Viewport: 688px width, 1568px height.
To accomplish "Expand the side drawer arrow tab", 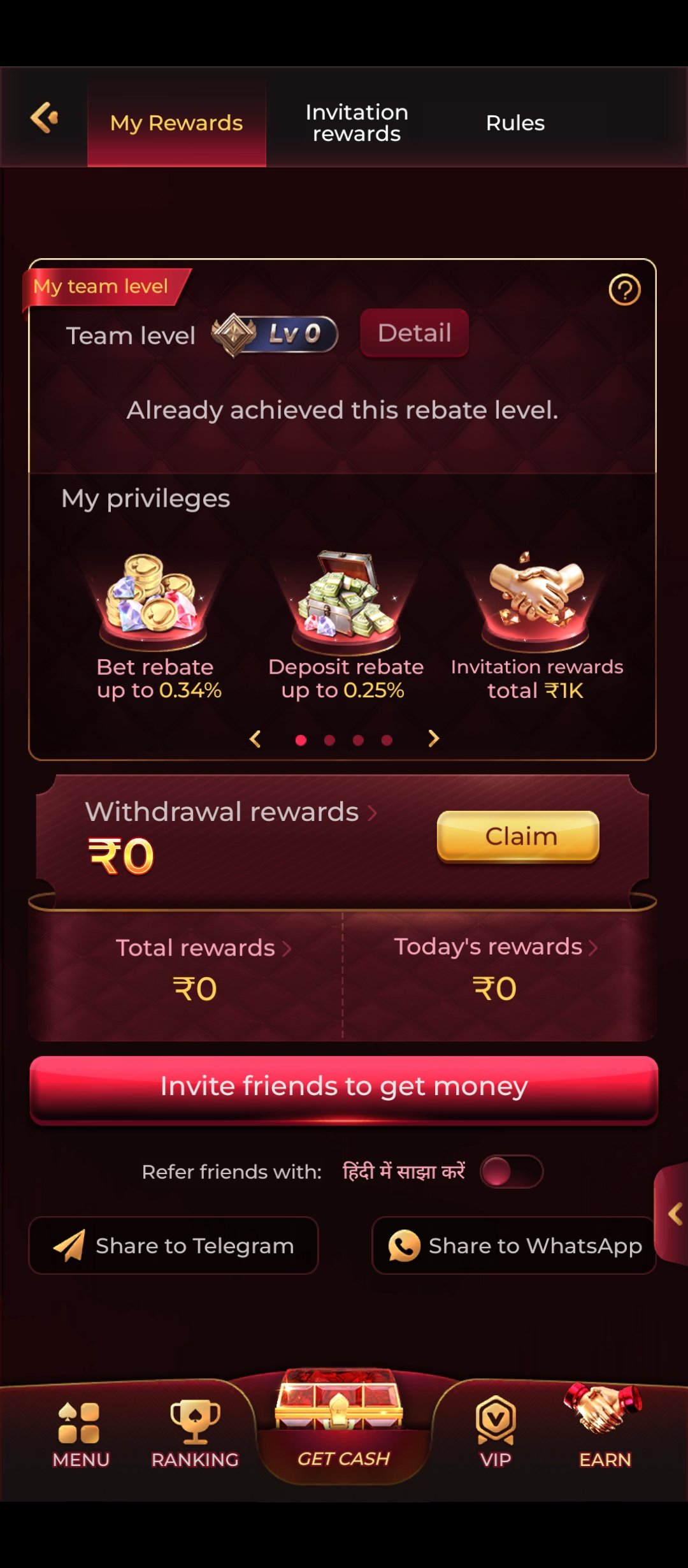I will (x=673, y=1214).
